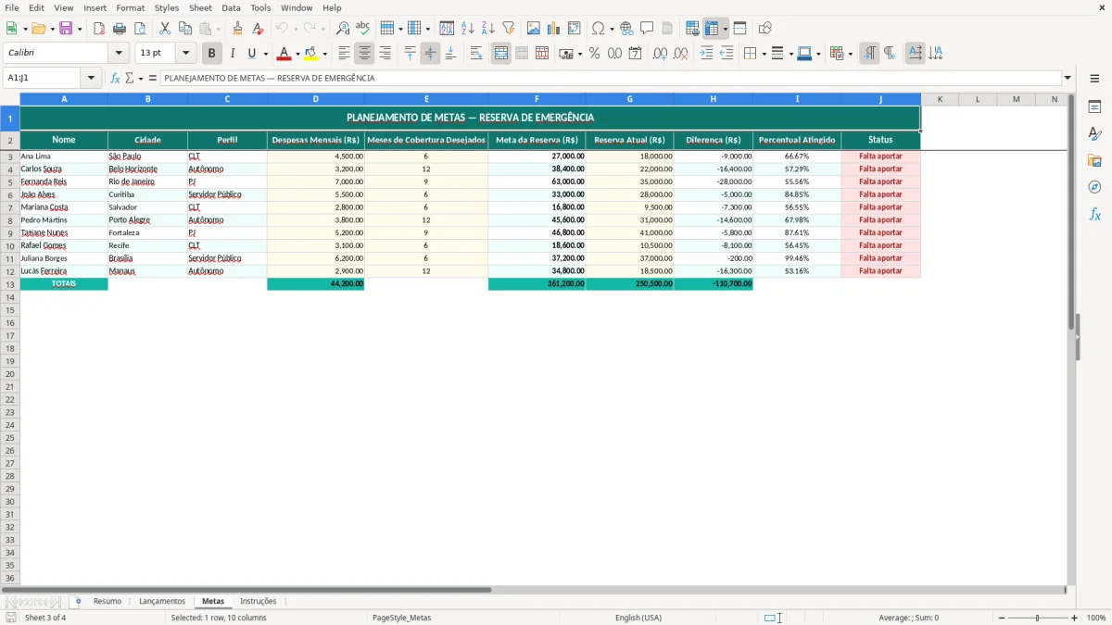Viewport: 1112px width, 625px height.
Task: Run the Spelling check icon
Action: pos(362,29)
